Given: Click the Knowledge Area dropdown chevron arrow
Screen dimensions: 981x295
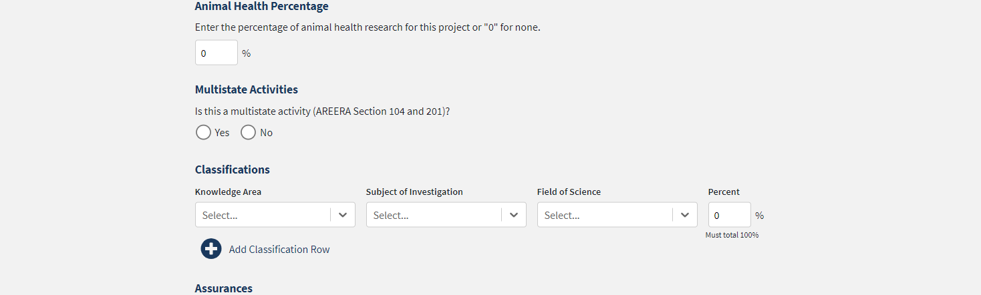Looking at the screenshot, I should point(343,215).
